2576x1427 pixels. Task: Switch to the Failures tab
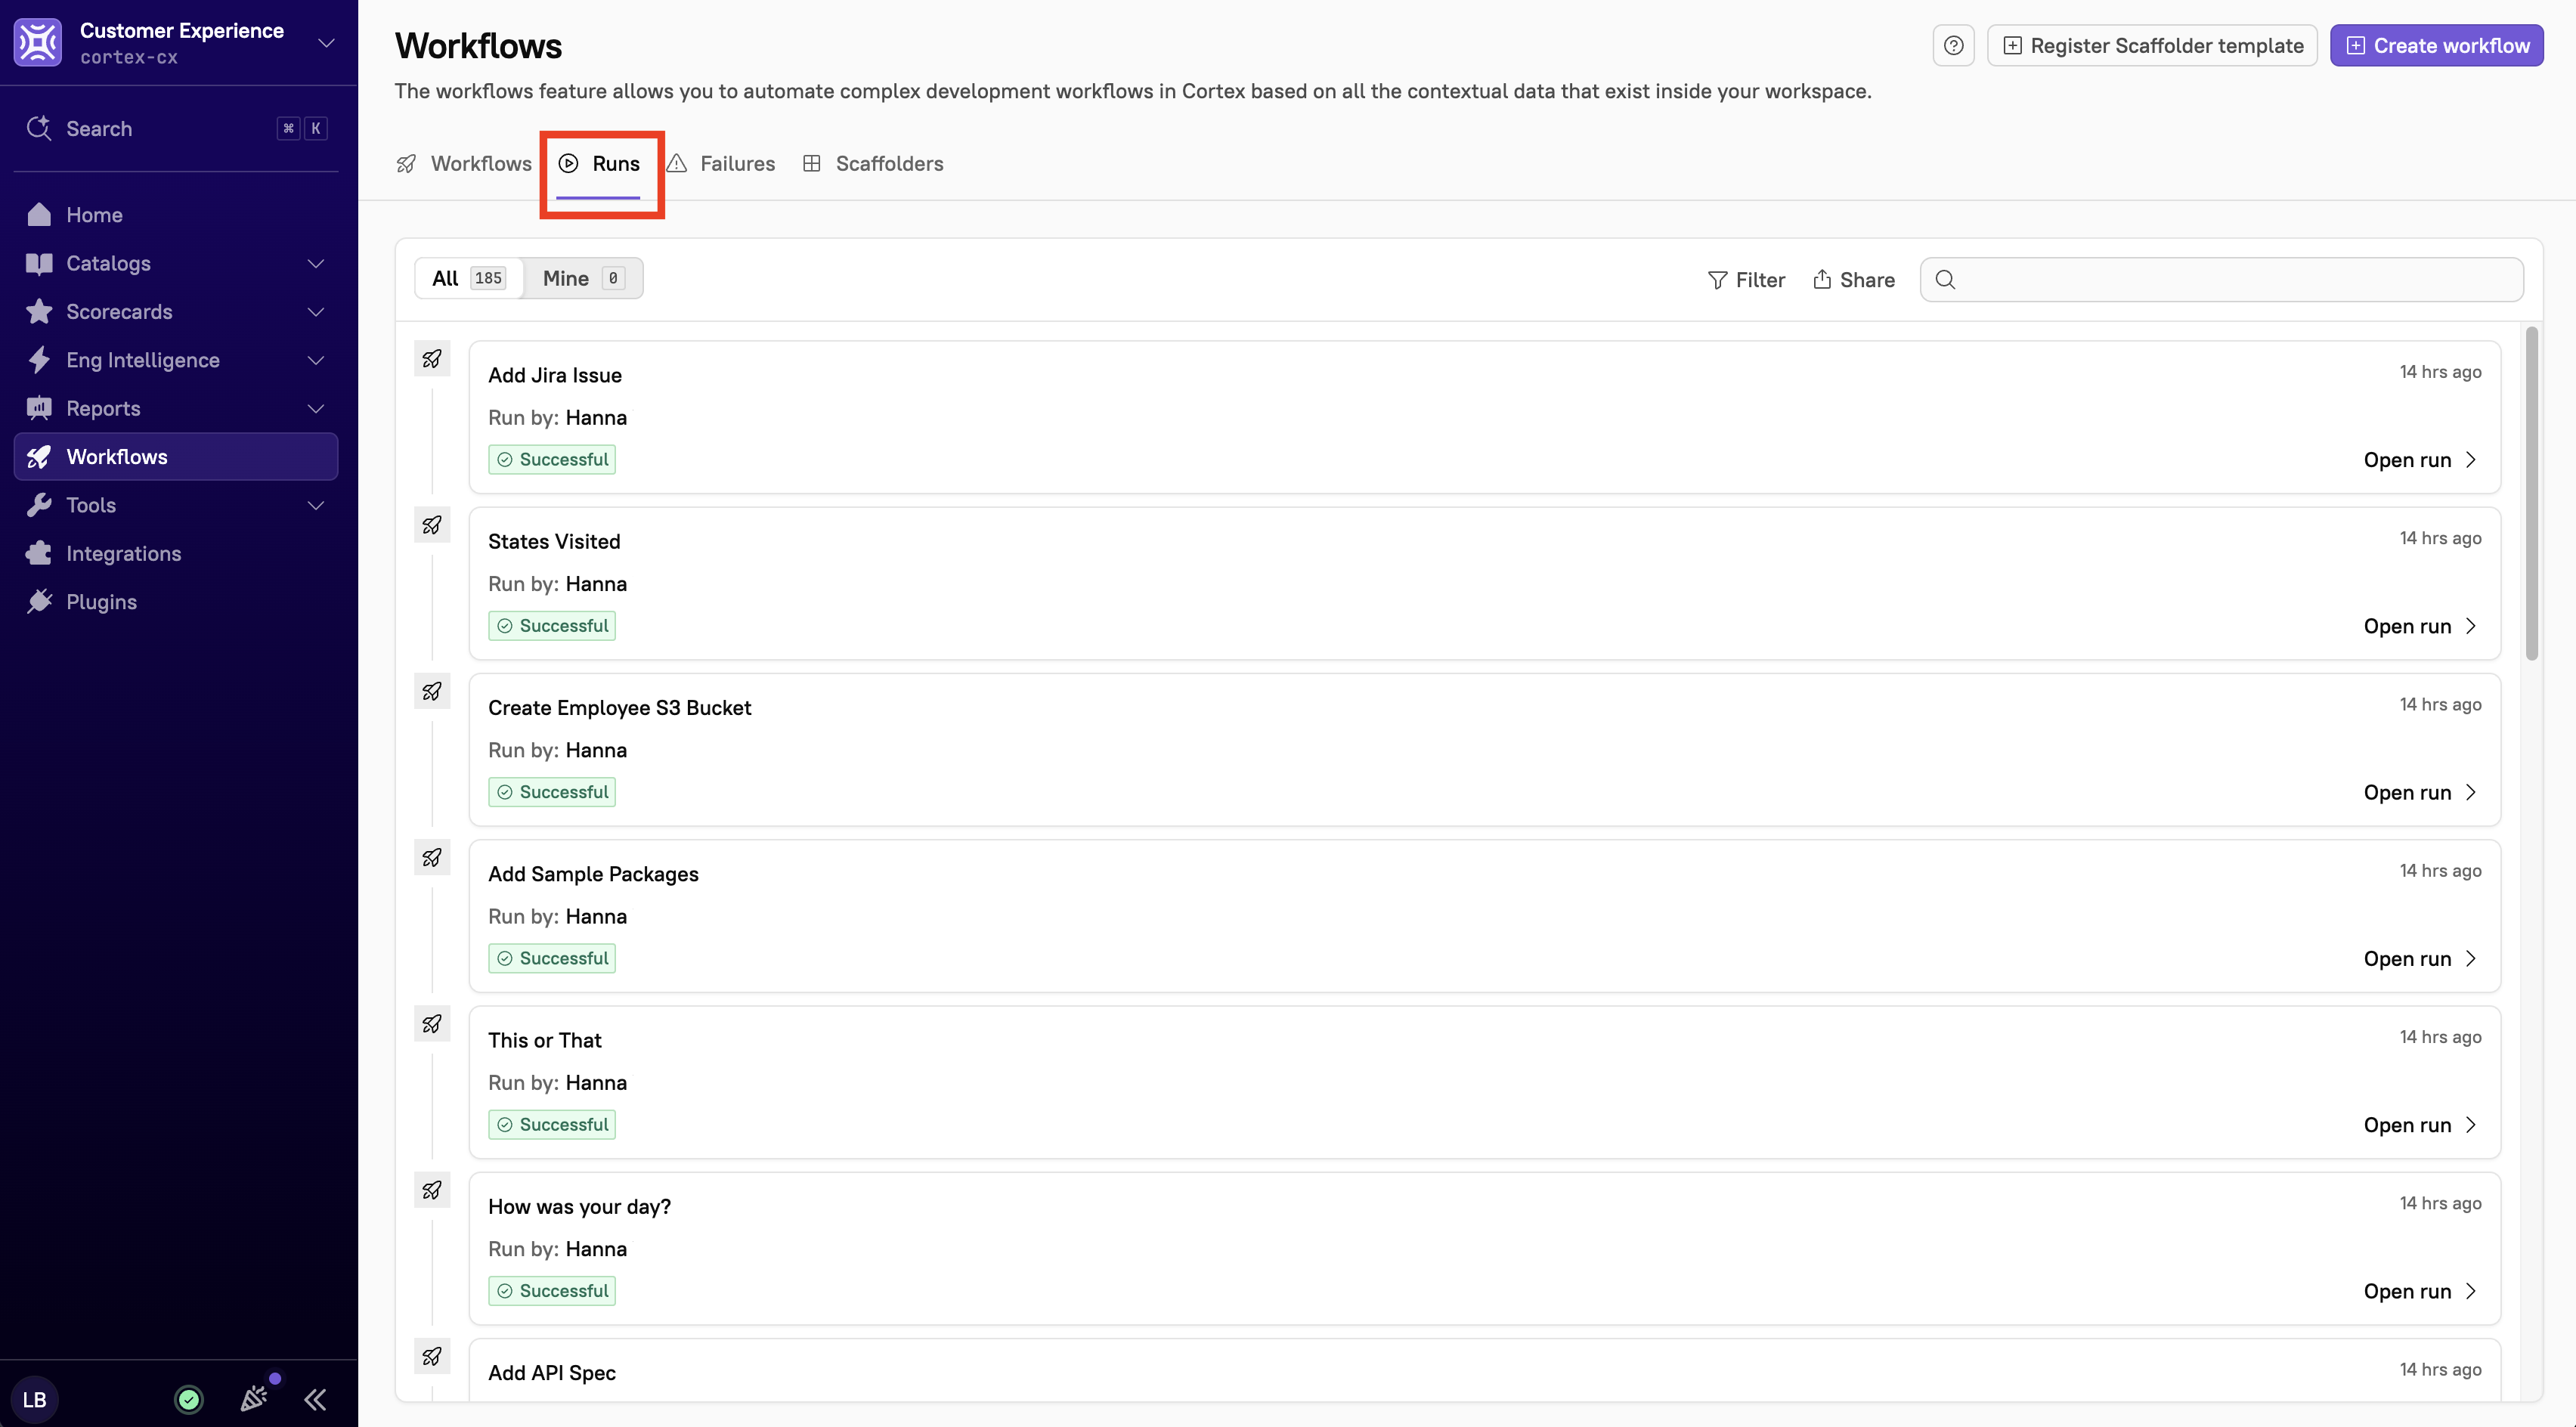click(720, 164)
